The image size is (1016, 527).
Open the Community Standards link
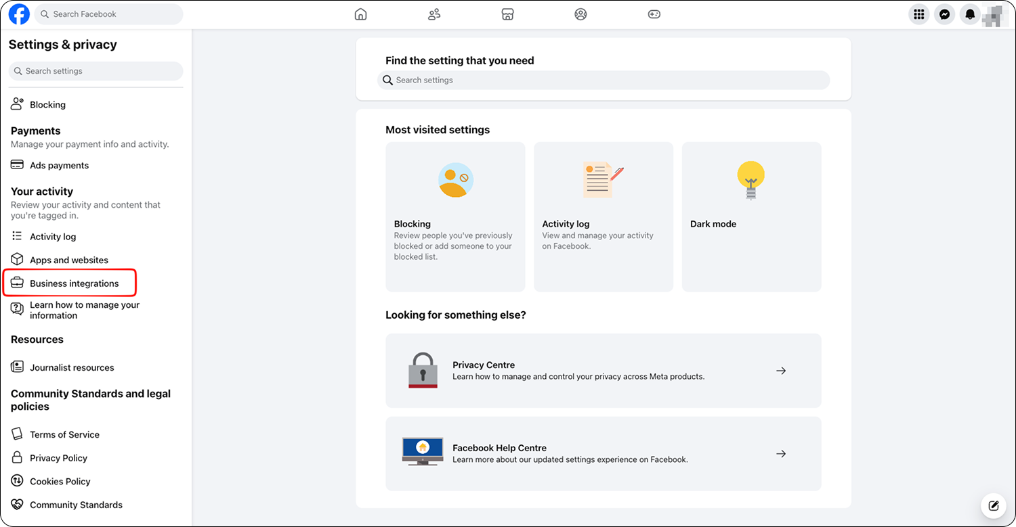tap(76, 505)
